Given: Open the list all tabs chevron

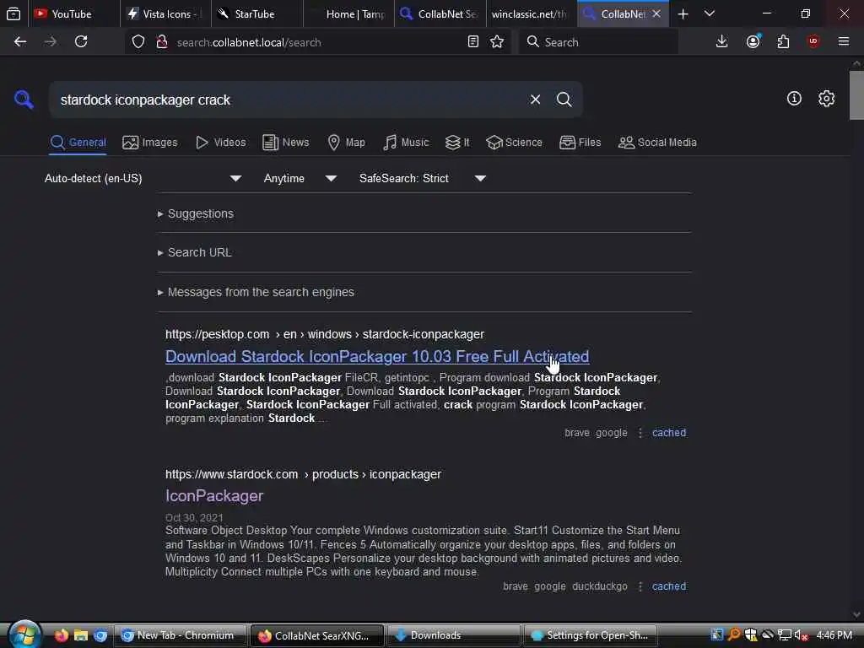Looking at the screenshot, I should click(x=710, y=13).
